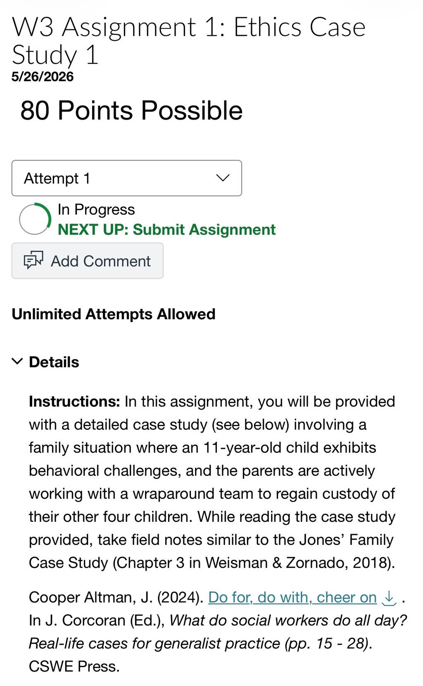The height and width of the screenshot is (686, 423).
Task: Tap the Cooper Altman, J. (2024) citation text
Action: click(116, 597)
